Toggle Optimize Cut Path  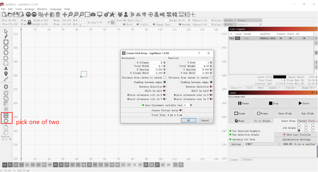coord(230,140)
